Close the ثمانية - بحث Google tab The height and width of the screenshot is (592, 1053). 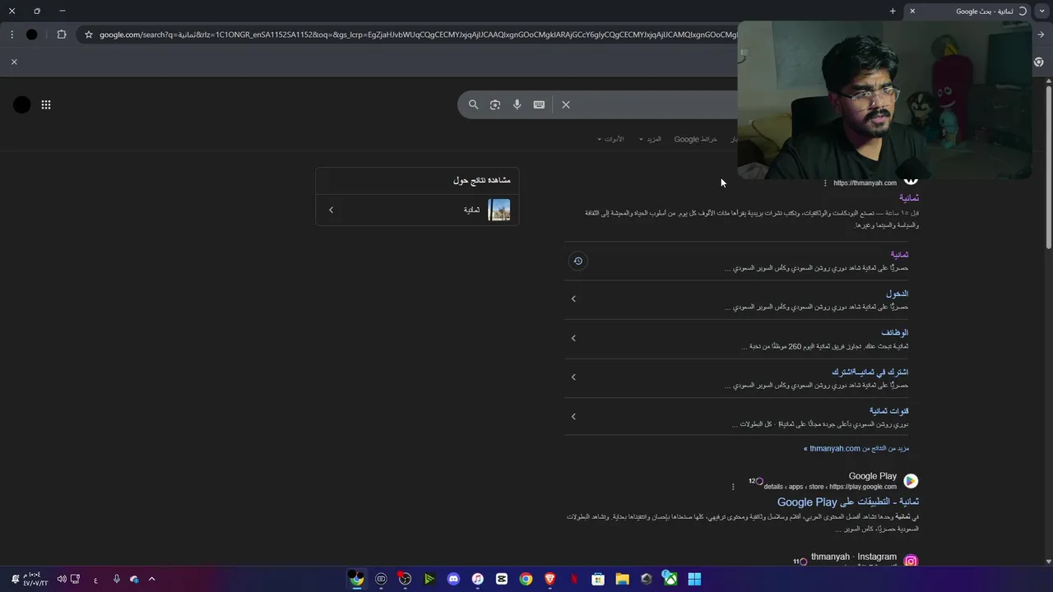click(912, 11)
